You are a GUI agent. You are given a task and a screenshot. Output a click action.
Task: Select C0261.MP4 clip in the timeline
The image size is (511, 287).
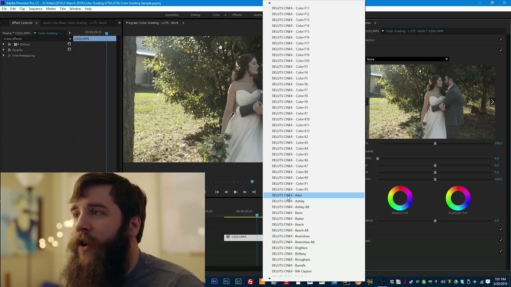243,237
